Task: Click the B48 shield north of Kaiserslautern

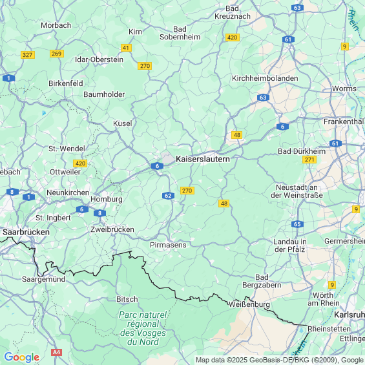Action: [236, 135]
